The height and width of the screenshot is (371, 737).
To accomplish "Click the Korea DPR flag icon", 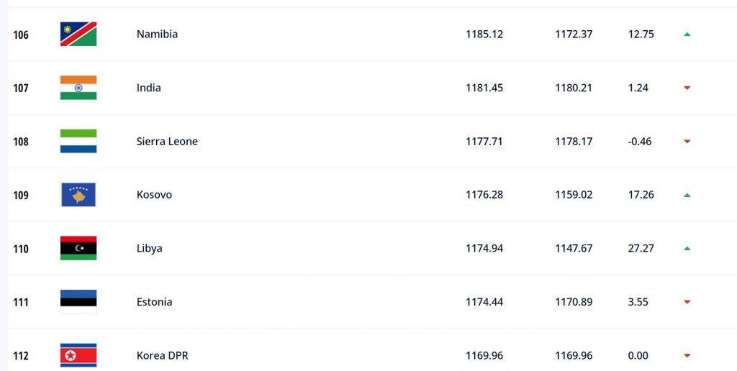I will pos(78,355).
